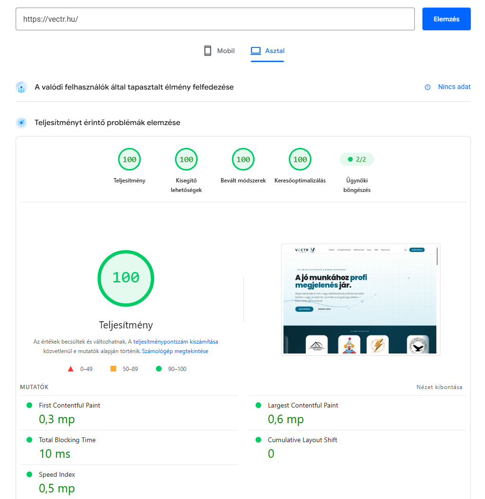Expand metrics with Nézet kibontása
This screenshot has height=499, width=485.
pos(439,387)
